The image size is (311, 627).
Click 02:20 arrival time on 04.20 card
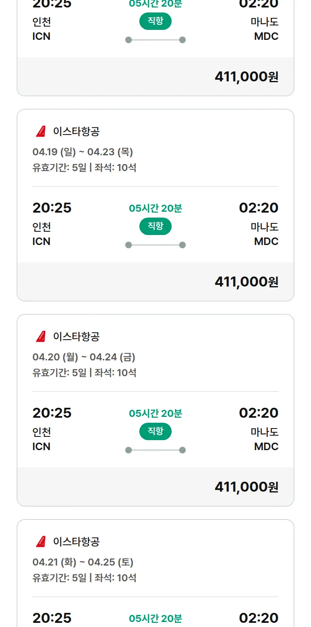[x=259, y=413]
